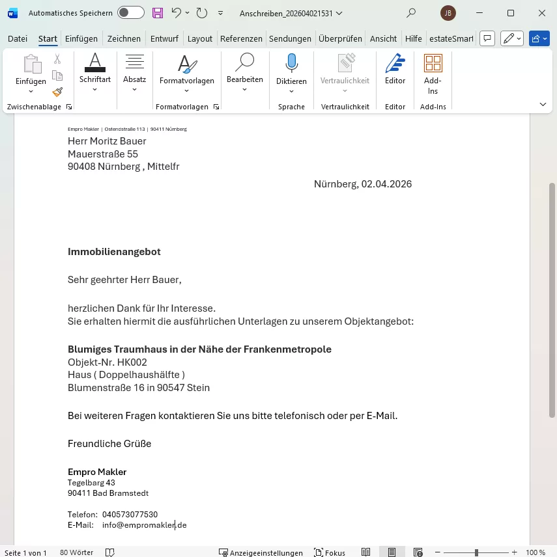Click the search magnifier in title bar

pos(411,13)
